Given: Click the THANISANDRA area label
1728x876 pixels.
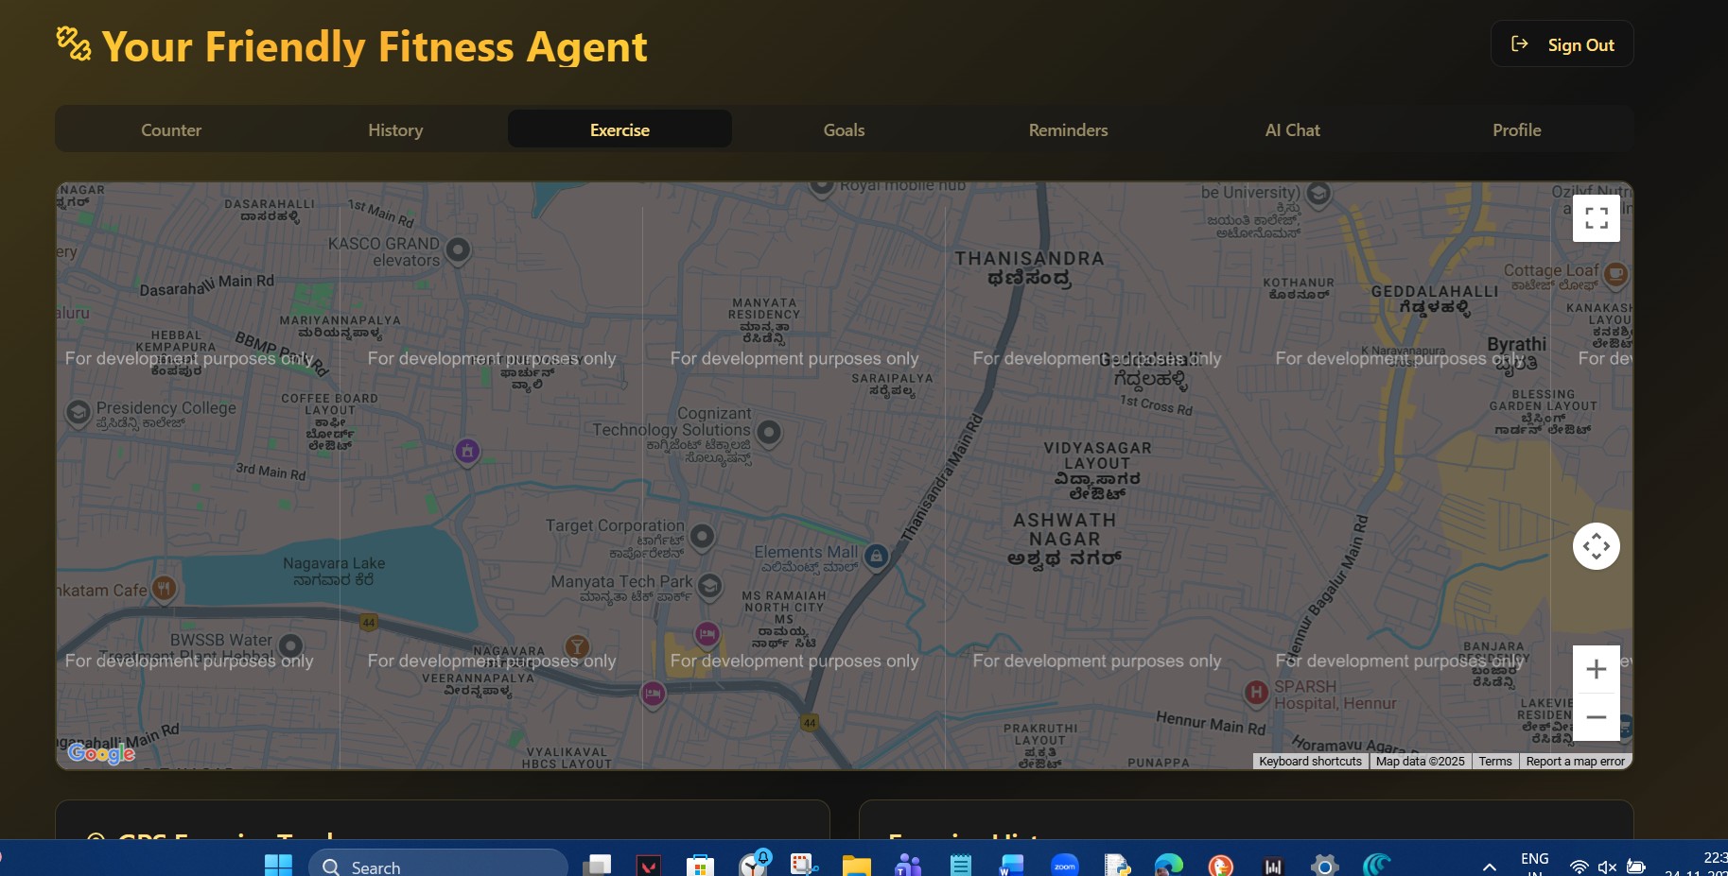Looking at the screenshot, I should [1029, 267].
